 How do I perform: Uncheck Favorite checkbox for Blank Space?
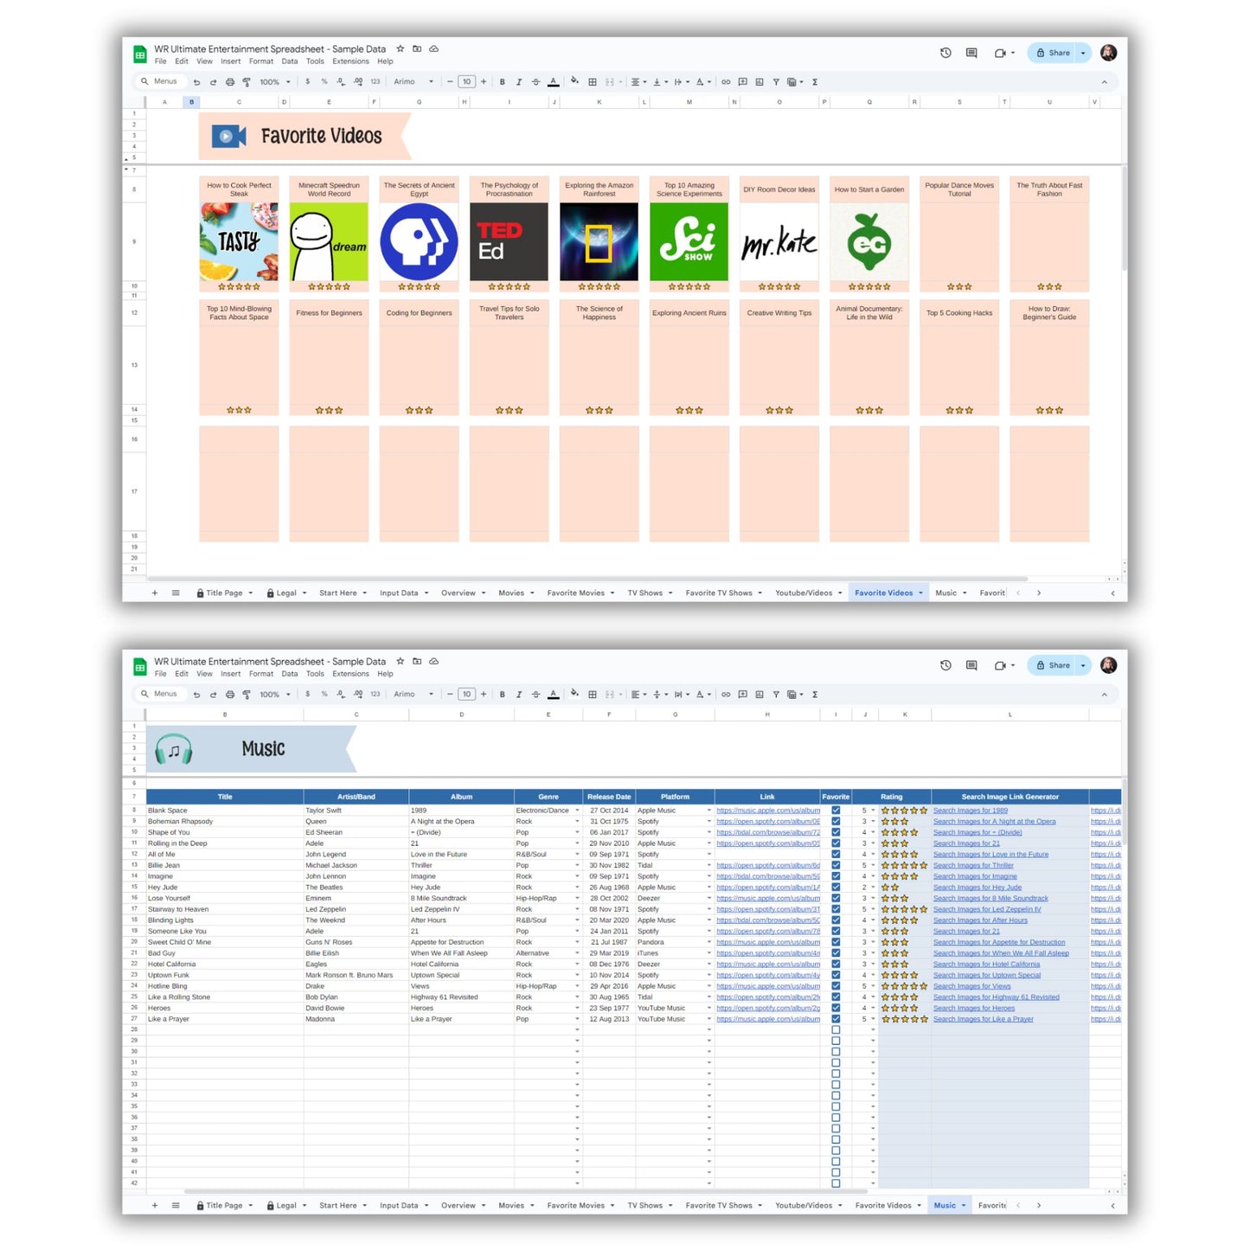[836, 811]
